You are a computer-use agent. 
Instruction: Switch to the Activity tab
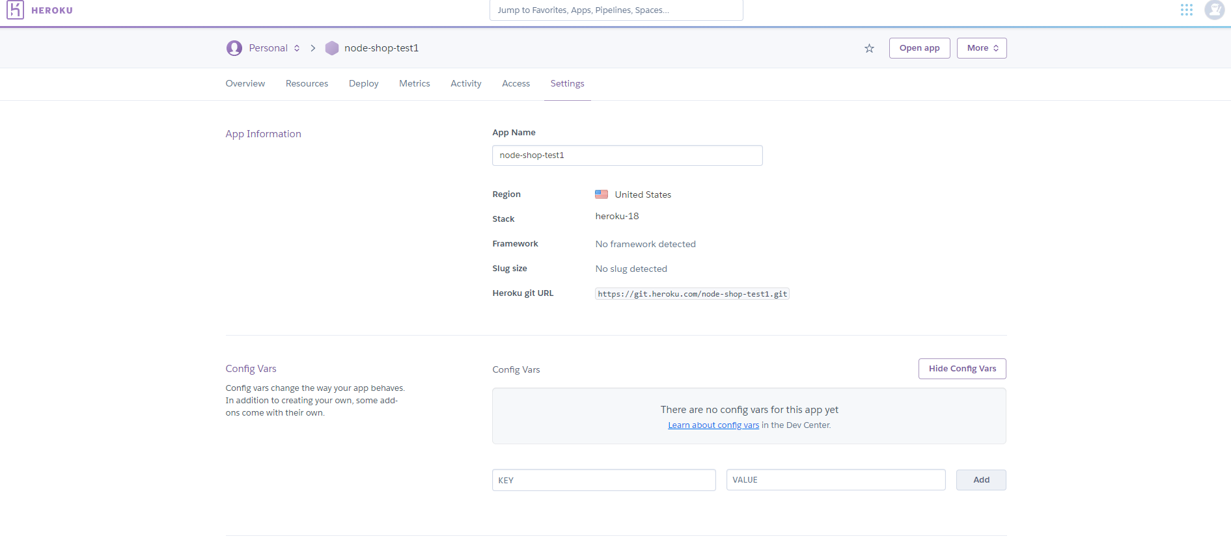point(466,84)
